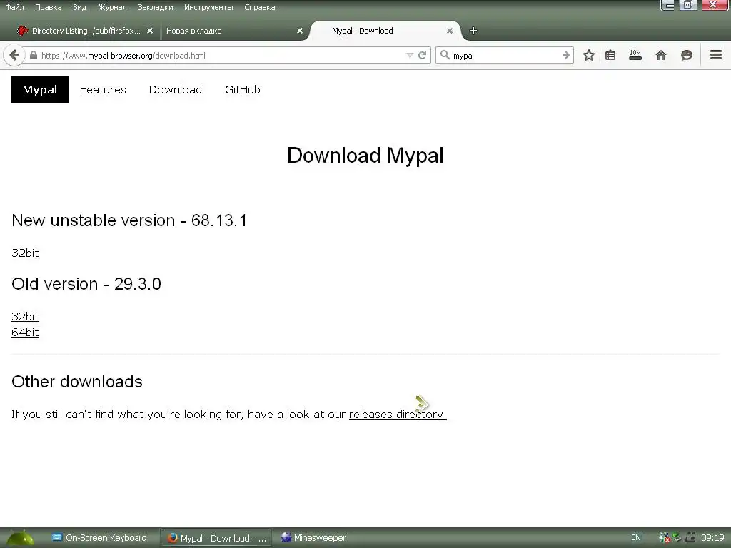The image size is (731, 548).
Task: Close the Directory Listing tab
Action: (x=150, y=31)
